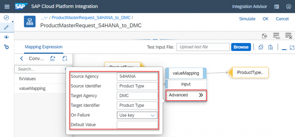The image size is (295, 137).
Task: Click the add script file icon
Action: (x=65, y=59)
